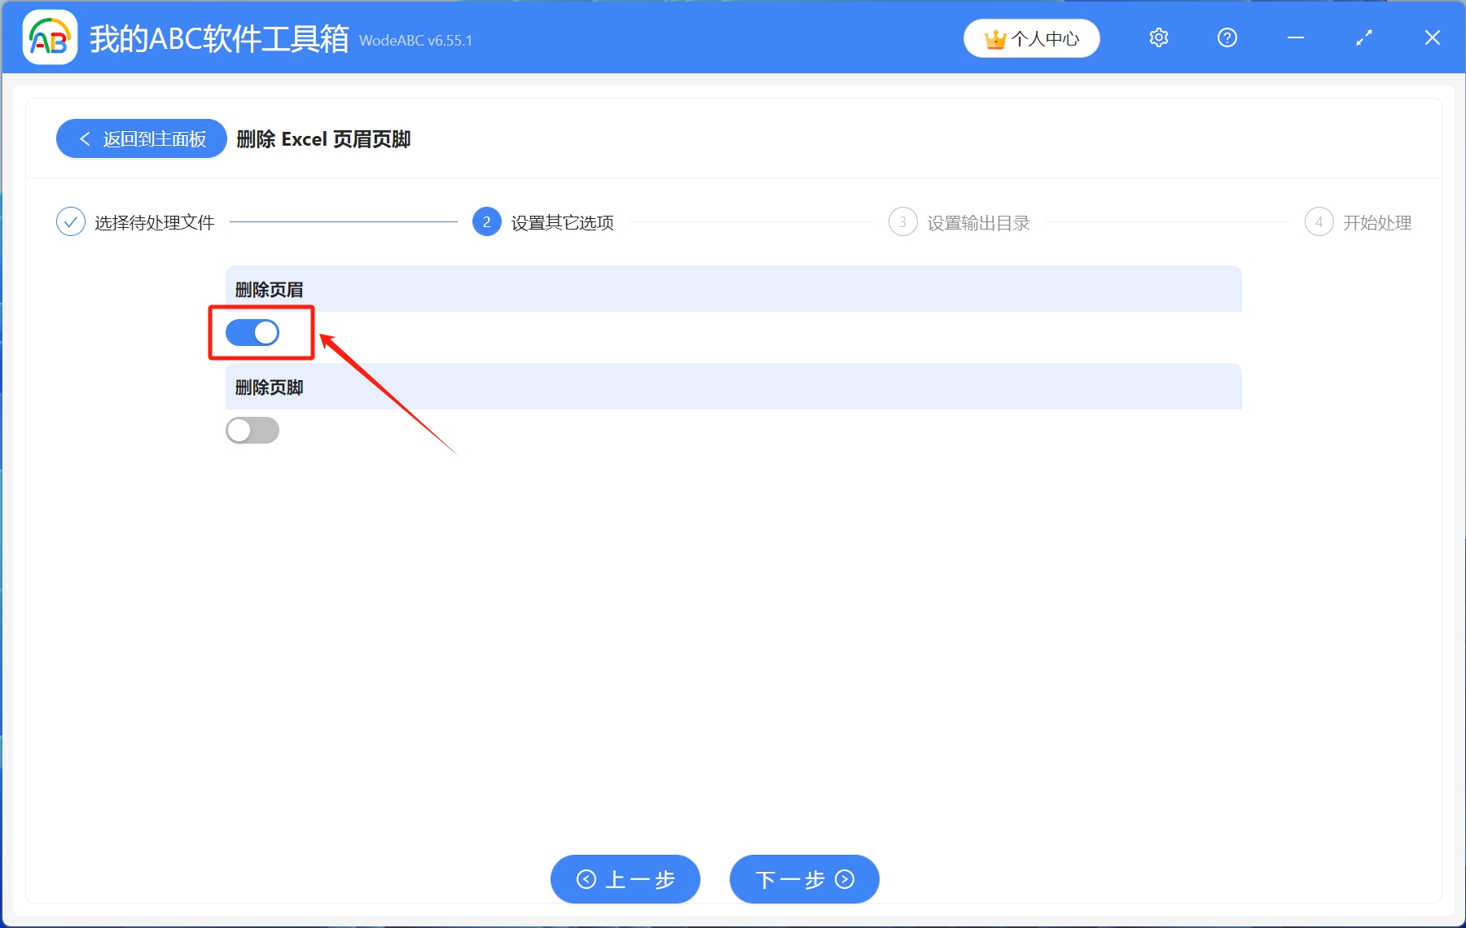Click the 返回到主面板 button
This screenshot has width=1466, height=928.
point(140,138)
